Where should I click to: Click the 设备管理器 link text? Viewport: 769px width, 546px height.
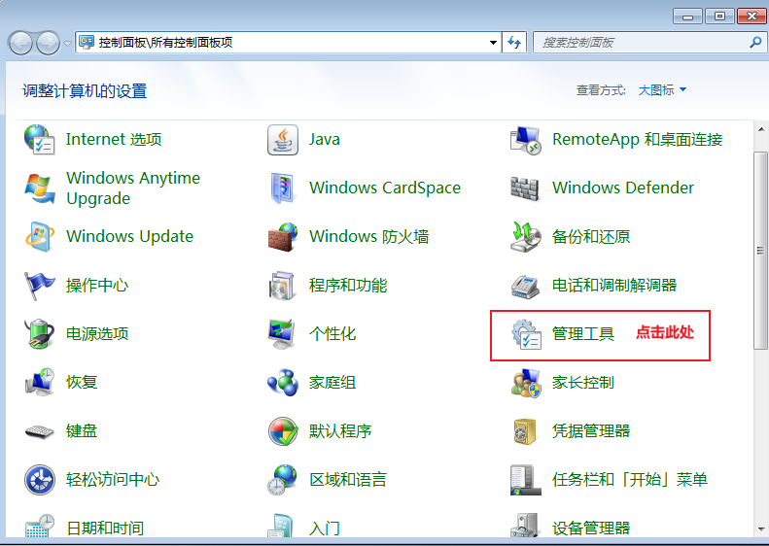point(590,528)
